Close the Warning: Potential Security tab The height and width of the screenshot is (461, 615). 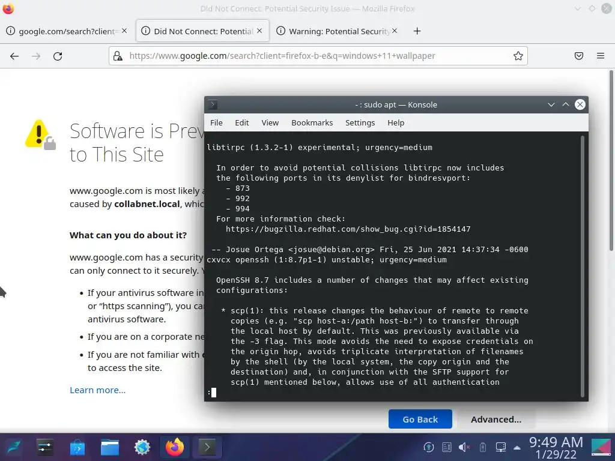click(394, 31)
